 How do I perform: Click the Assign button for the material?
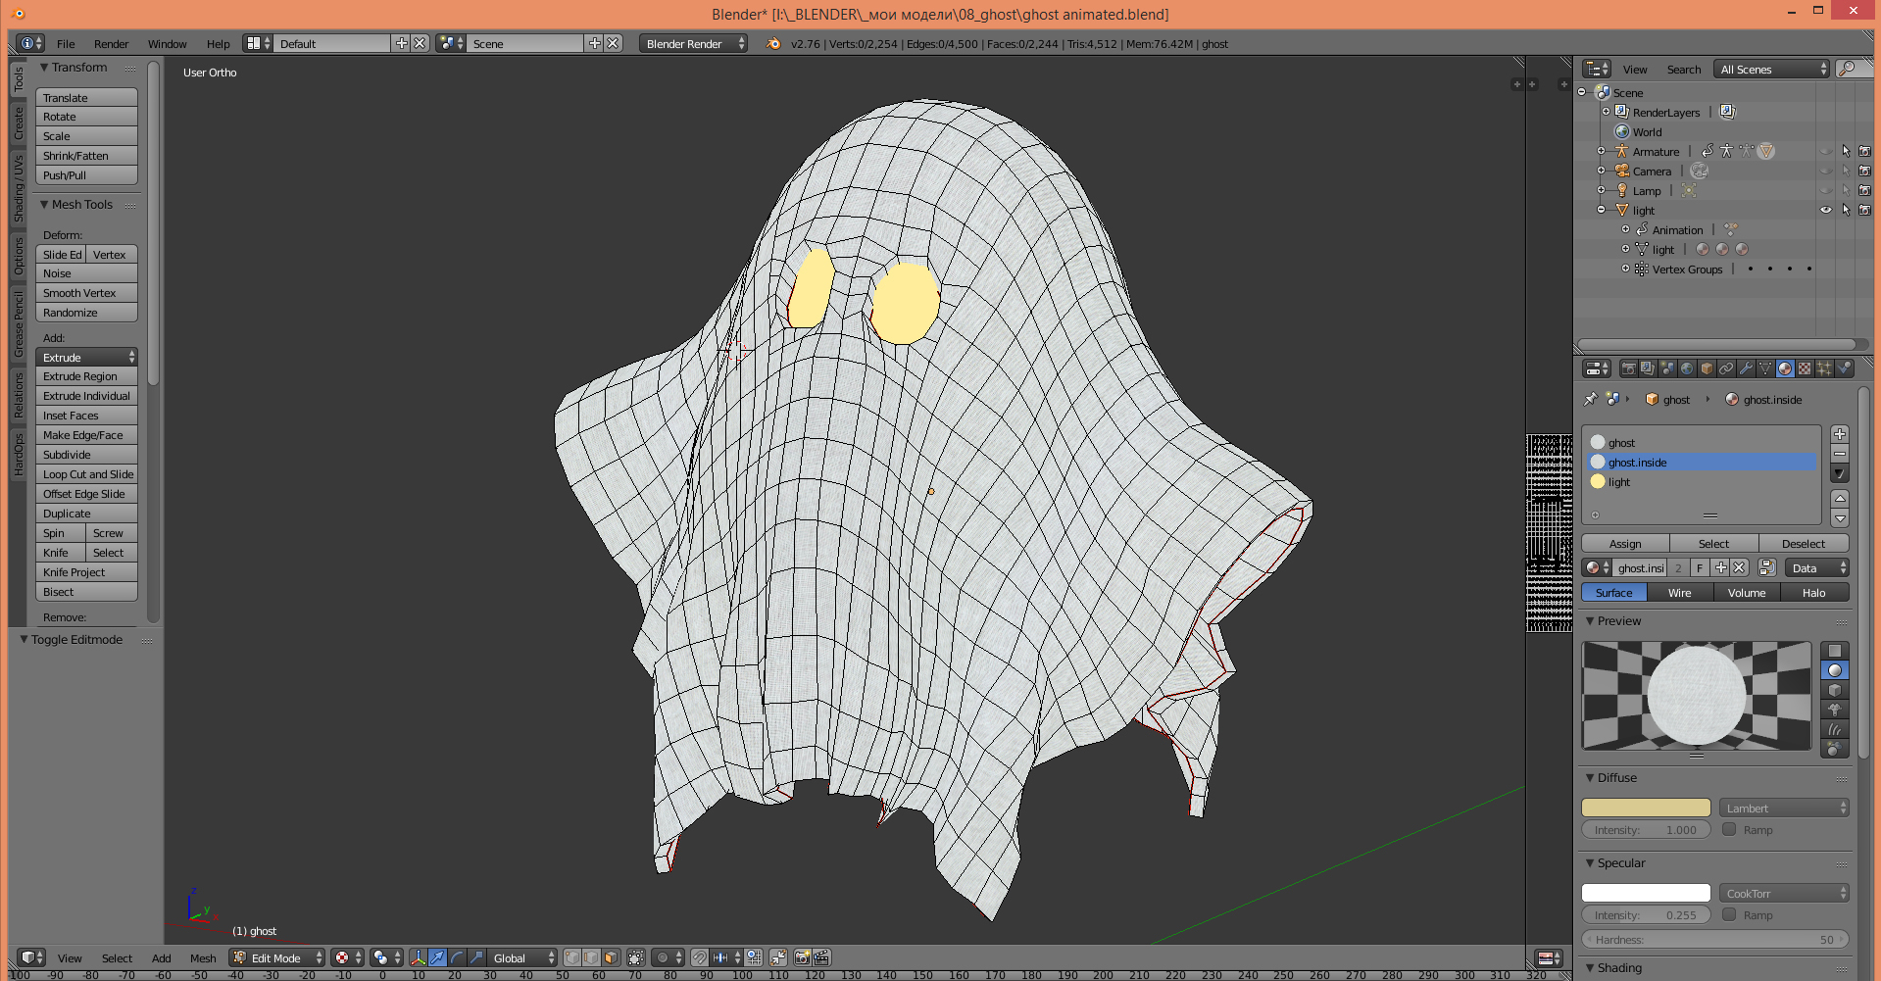[1624, 543]
